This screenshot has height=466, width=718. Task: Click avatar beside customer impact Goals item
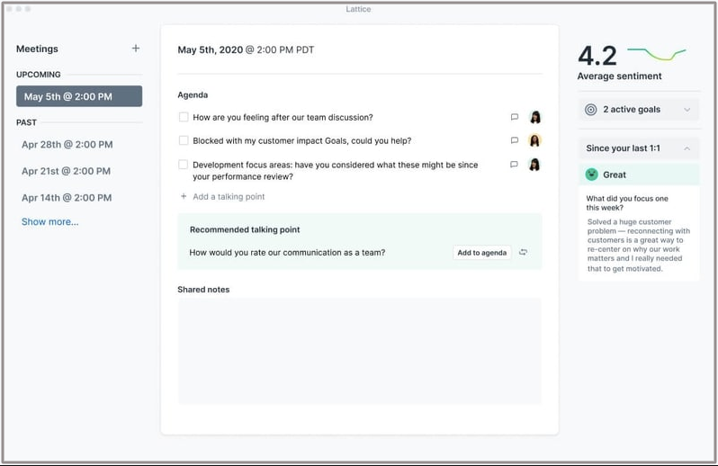tap(534, 140)
